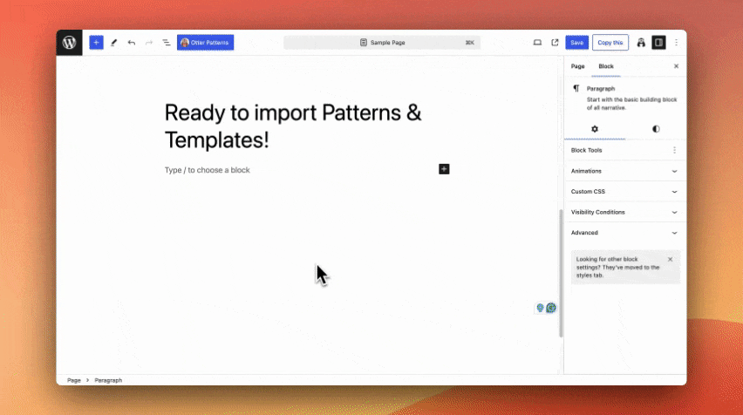The width and height of the screenshot is (743, 415).
Task: Open Block Tools options menu
Action: point(674,150)
